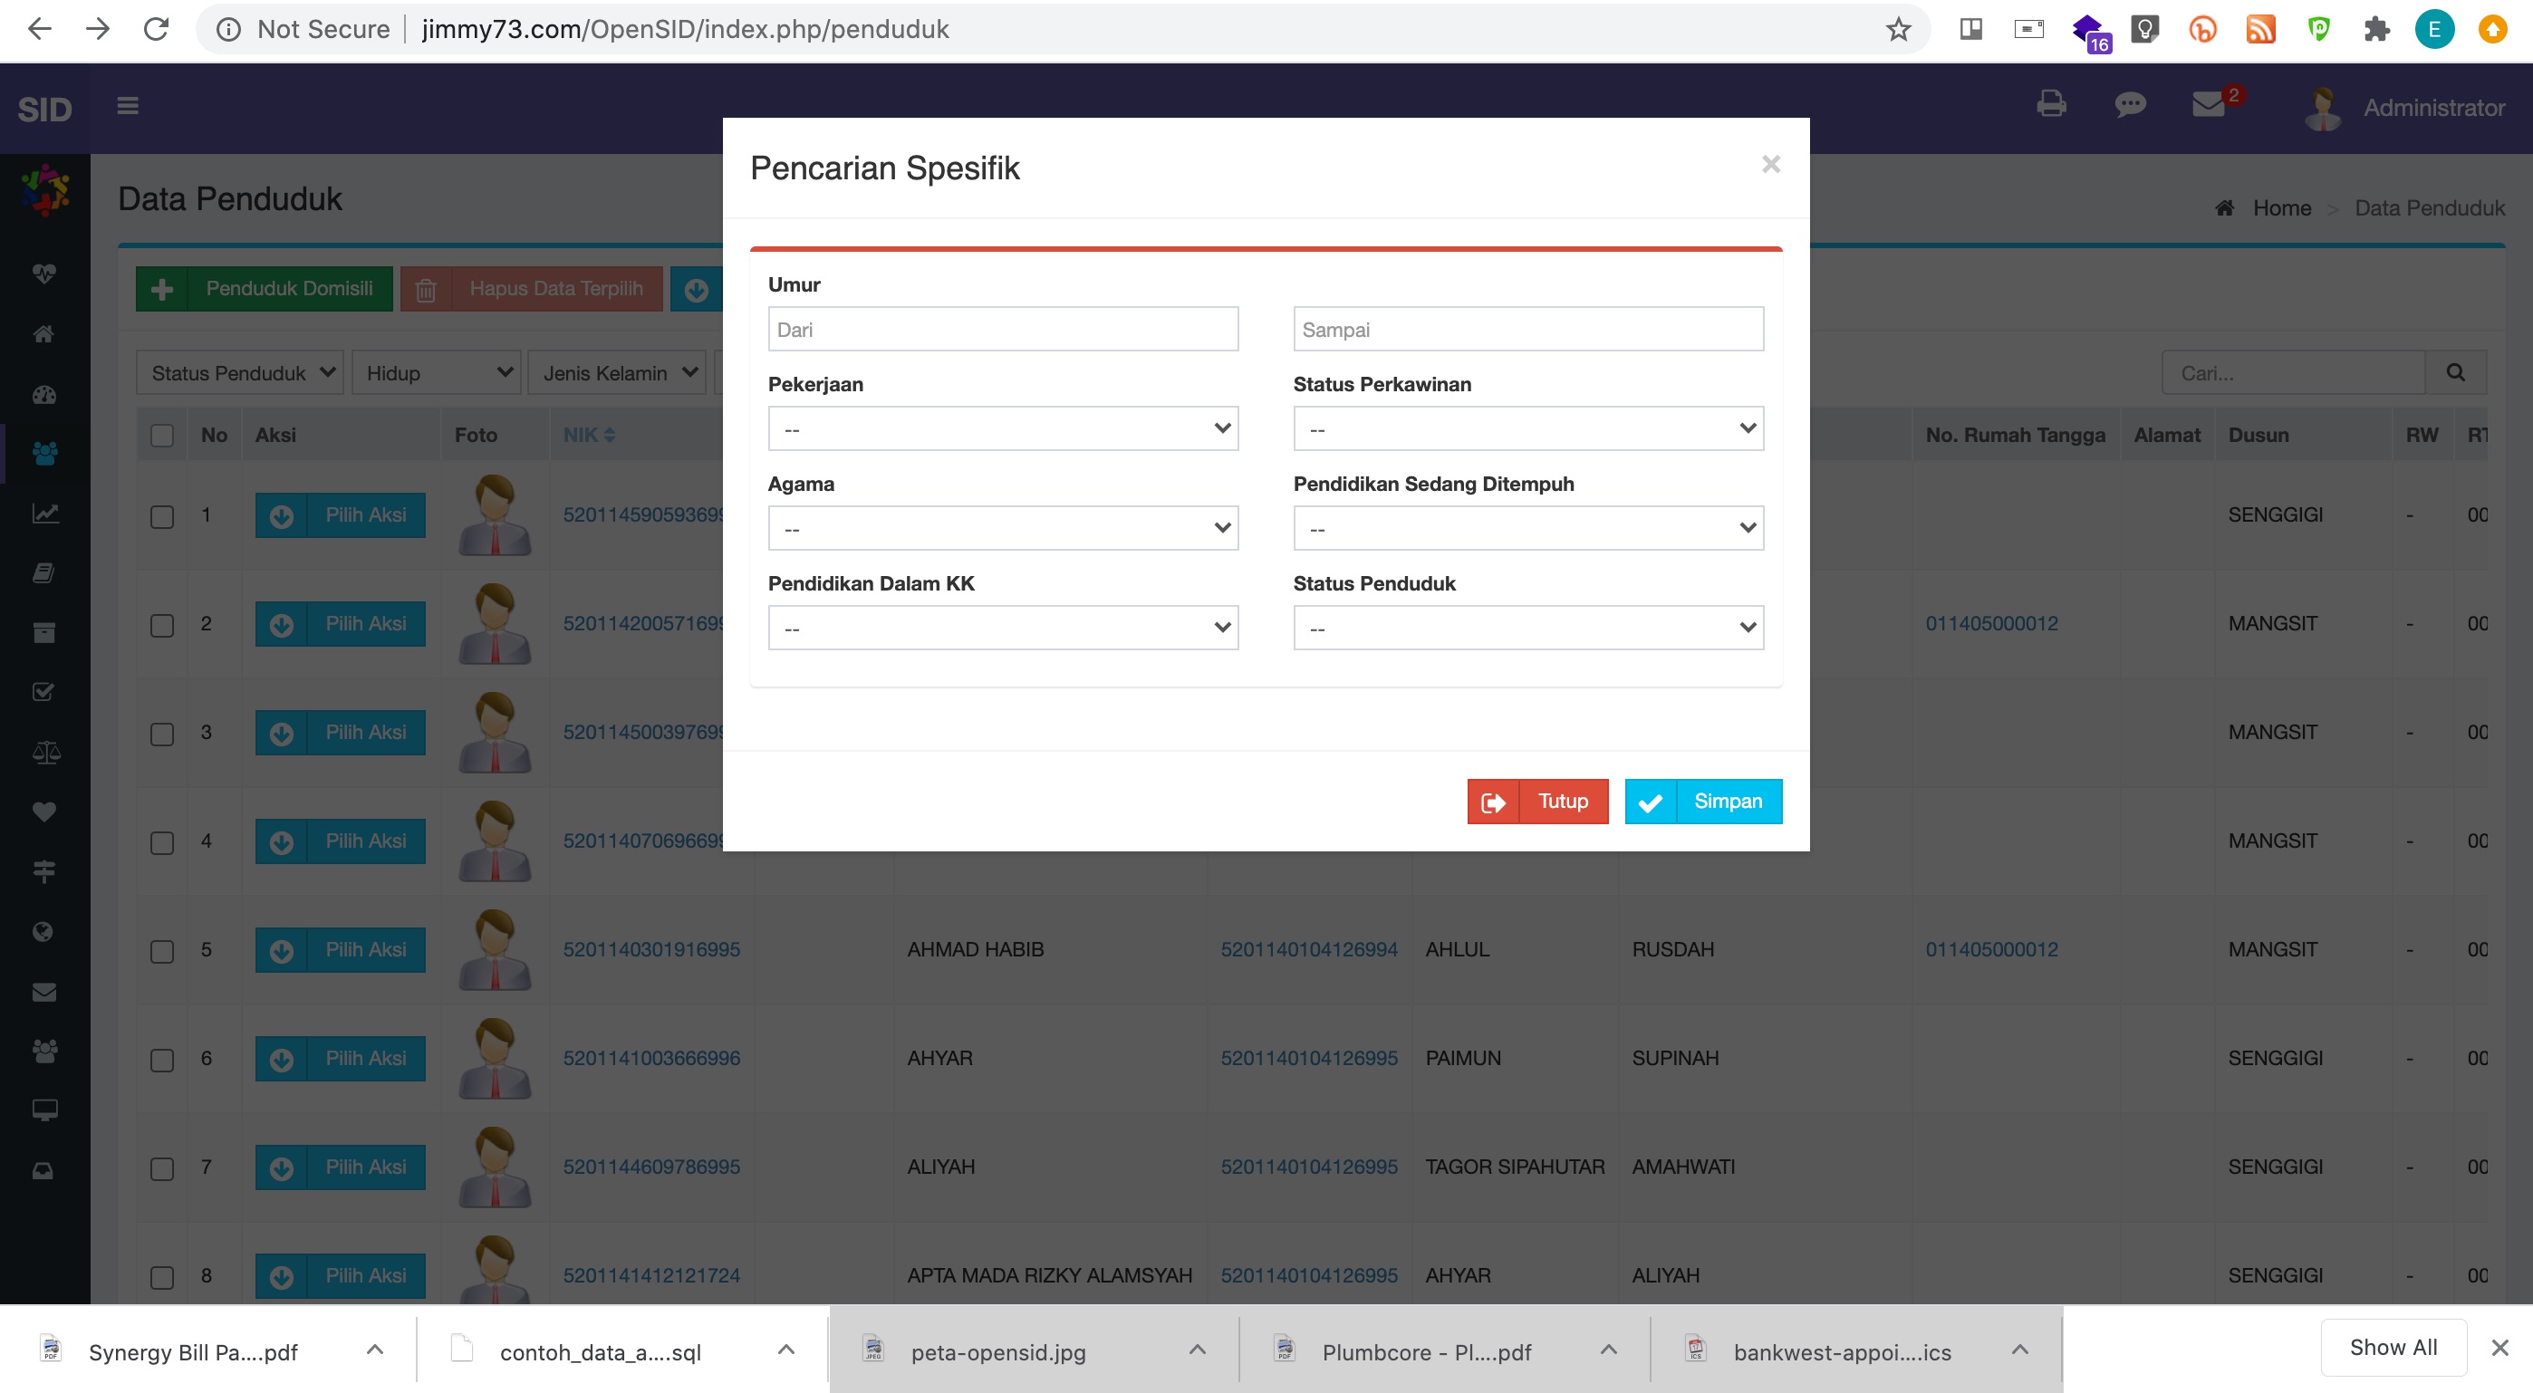Screen dimensions: 2533x1393
Task: Click the photo thumbnail for row 7
Action: [495, 1167]
